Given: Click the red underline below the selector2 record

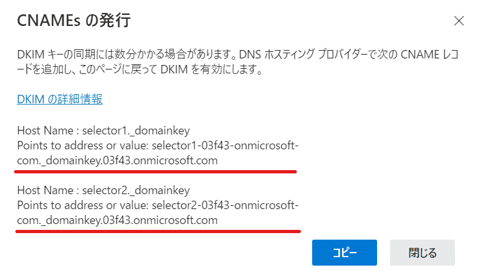Looking at the screenshot, I should (156, 231).
